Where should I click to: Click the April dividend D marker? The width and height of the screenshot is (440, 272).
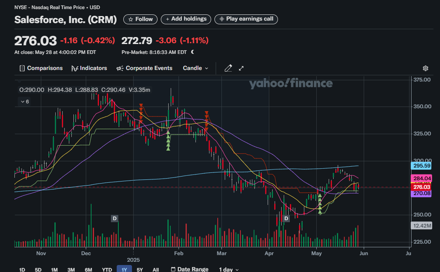pyautogui.click(x=286, y=219)
